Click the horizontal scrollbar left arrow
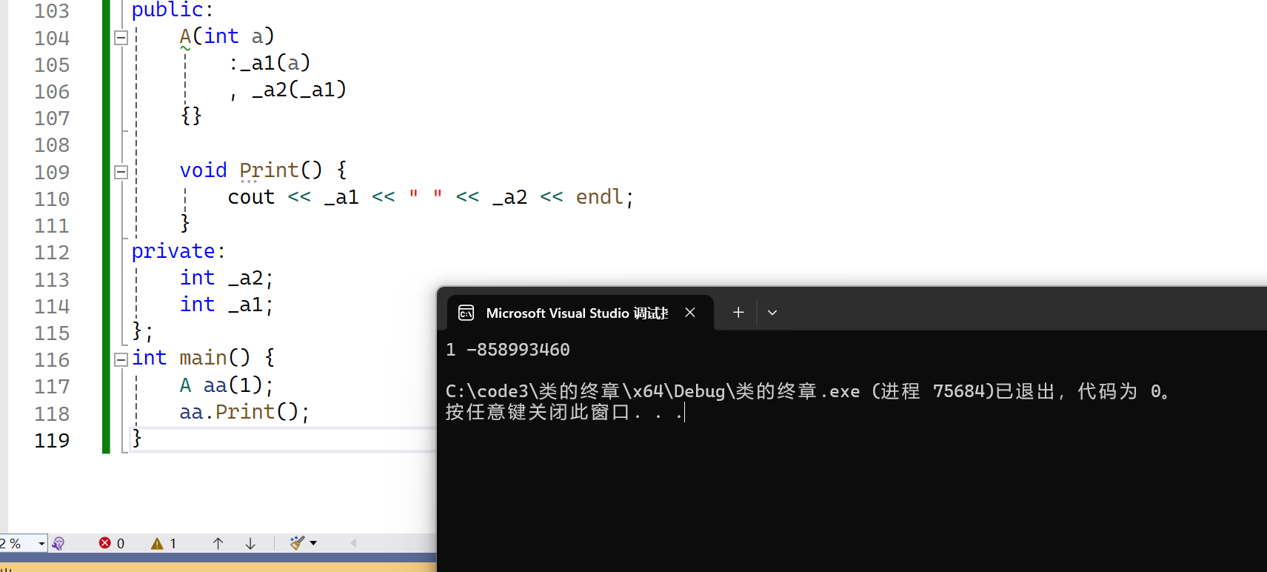The image size is (1267, 572). click(353, 543)
